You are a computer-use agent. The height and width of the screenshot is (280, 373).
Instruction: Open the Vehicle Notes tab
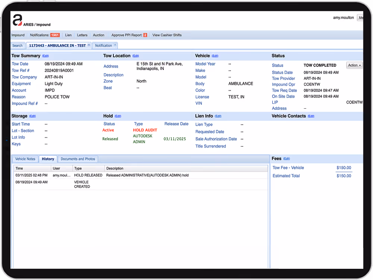[x=25, y=159]
